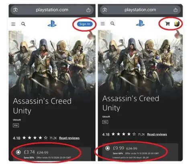
Task: Open Read reviews link in left screenshot
Action: tap(69, 138)
